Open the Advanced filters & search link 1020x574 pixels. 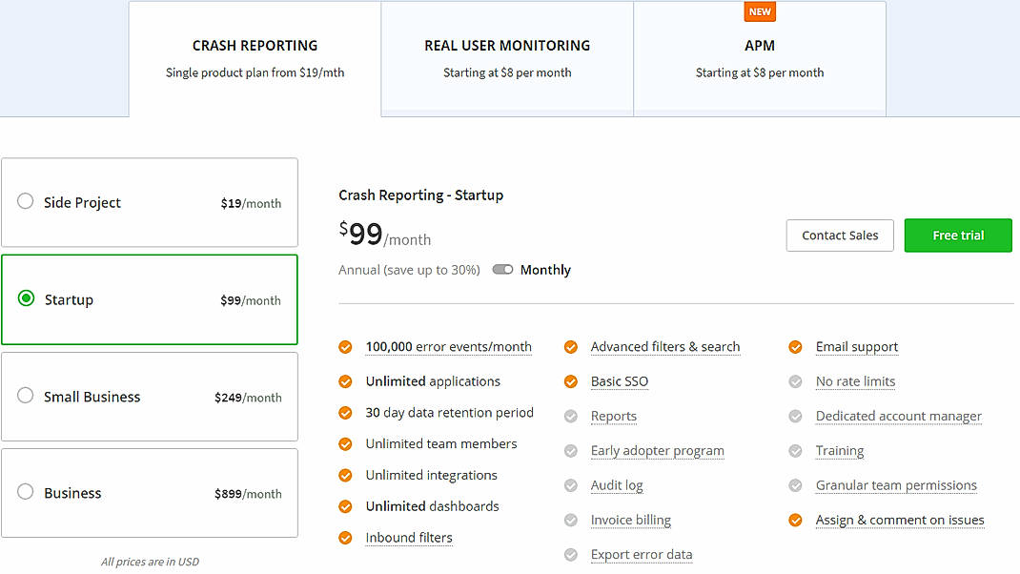pos(665,347)
